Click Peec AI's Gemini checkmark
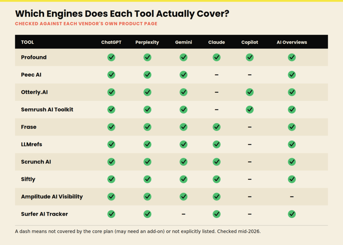 click(183, 75)
